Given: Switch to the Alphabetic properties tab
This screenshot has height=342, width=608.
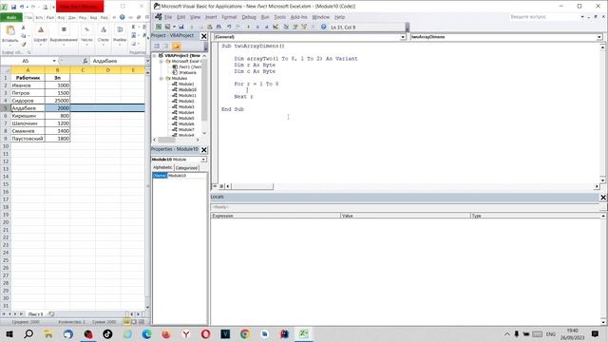Looking at the screenshot, I should click(x=162, y=167).
